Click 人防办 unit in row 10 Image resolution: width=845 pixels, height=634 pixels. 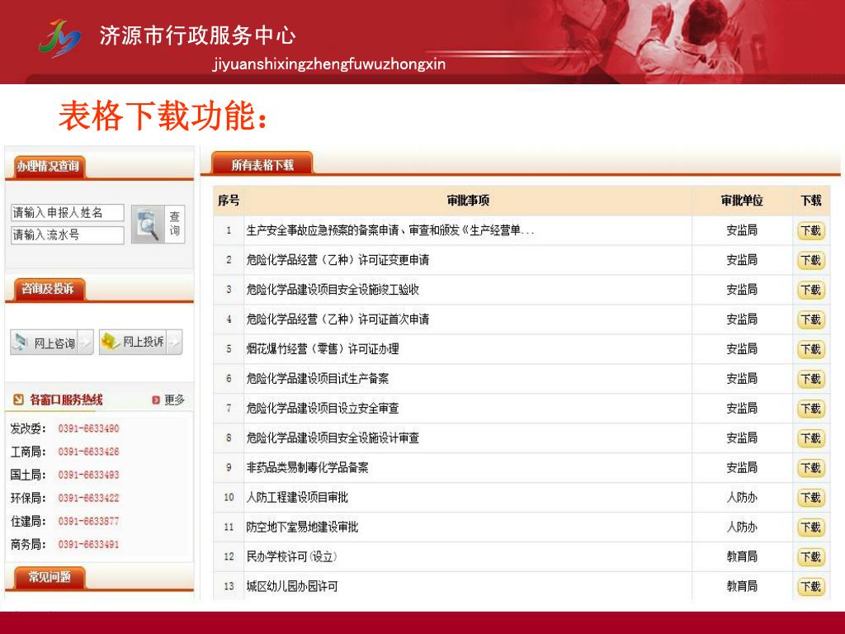pyautogui.click(x=742, y=498)
